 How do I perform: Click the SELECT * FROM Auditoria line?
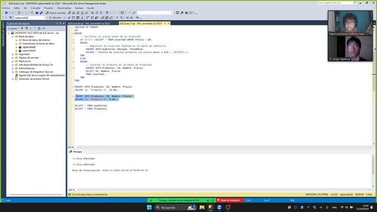(x=91, y=105)
